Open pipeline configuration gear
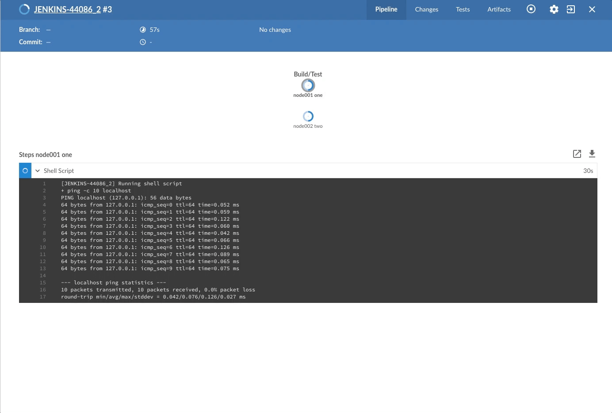This screenshot has height=413, width=612. point(554,9)
